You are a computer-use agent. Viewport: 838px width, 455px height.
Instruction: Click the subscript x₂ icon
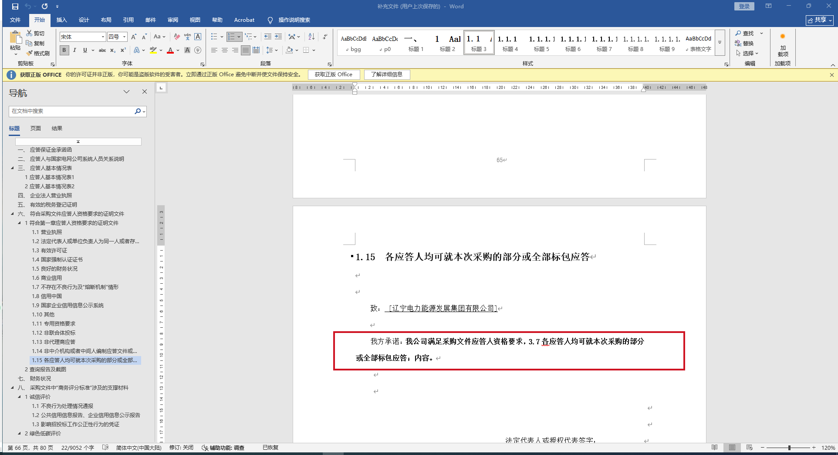pos(113,50)
